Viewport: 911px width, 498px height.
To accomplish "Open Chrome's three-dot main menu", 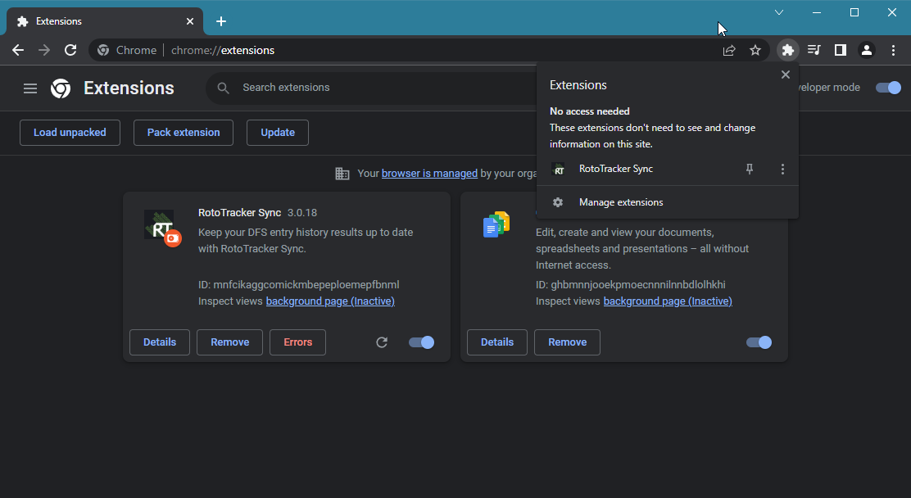I will coord(893,50).
